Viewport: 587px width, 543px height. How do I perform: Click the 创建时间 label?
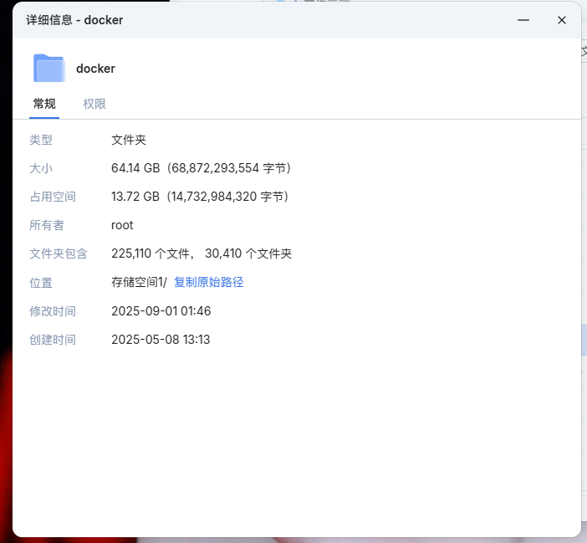tap(53, 340)
